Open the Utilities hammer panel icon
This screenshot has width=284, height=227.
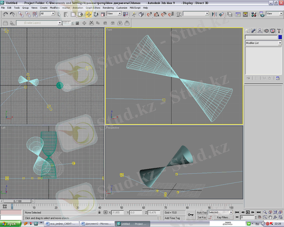pyautogui.click(x=279, y=31)
